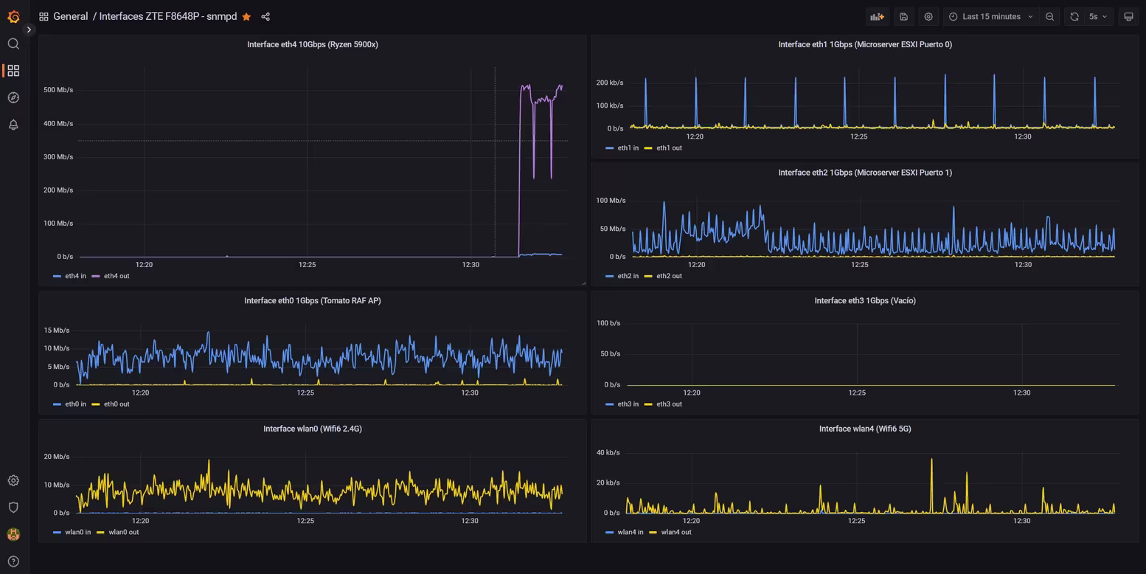1146x574 pixels.
Task: Open the Interface eth3 1Gbps (Vacío) title menu
Action: coord(865,301)
